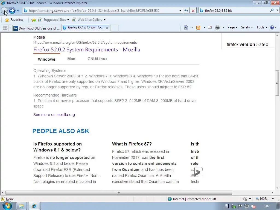
Task: Click the Refresh page icon
Action: tap(186, 11)
